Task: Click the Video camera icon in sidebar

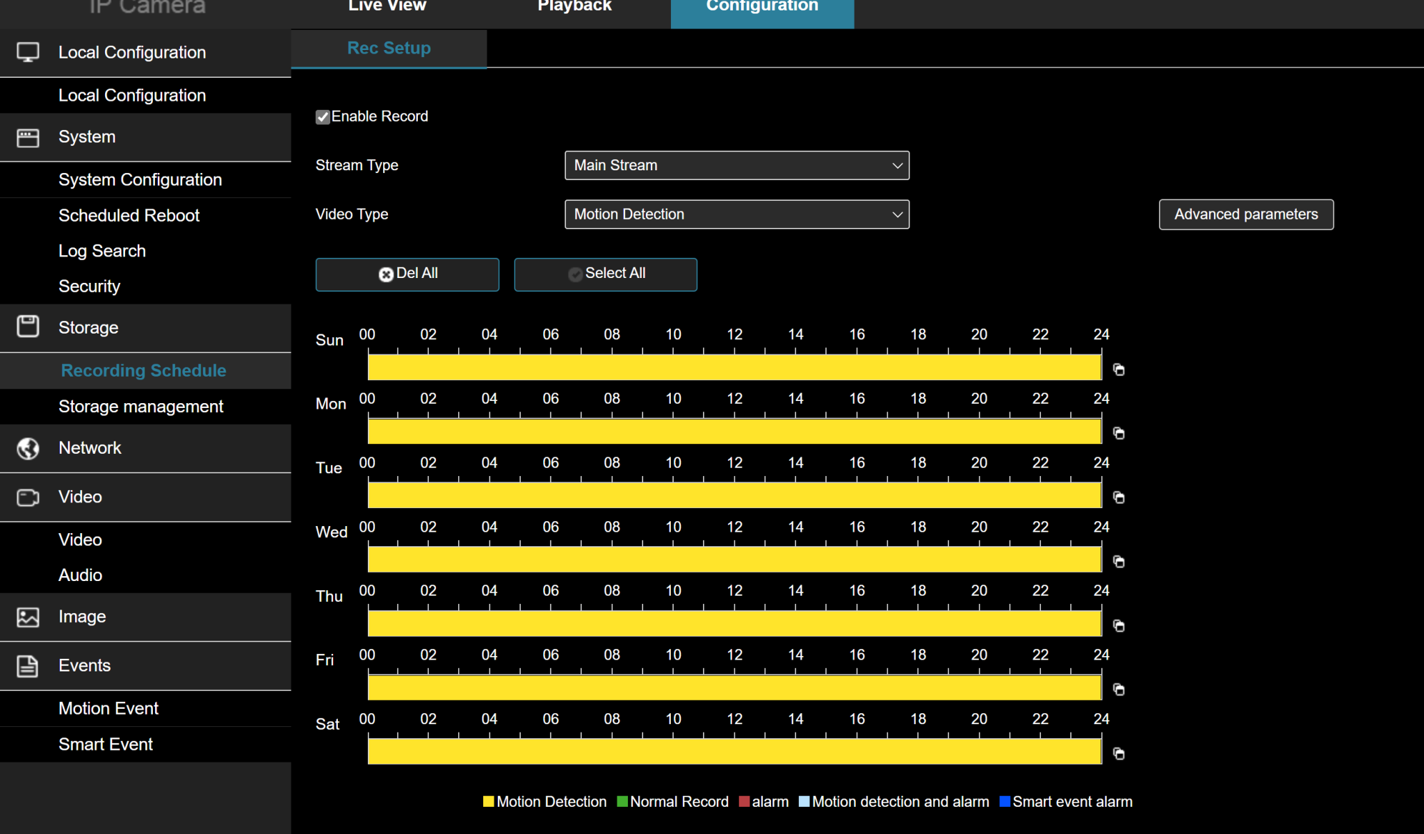Action: click(28, 497)
